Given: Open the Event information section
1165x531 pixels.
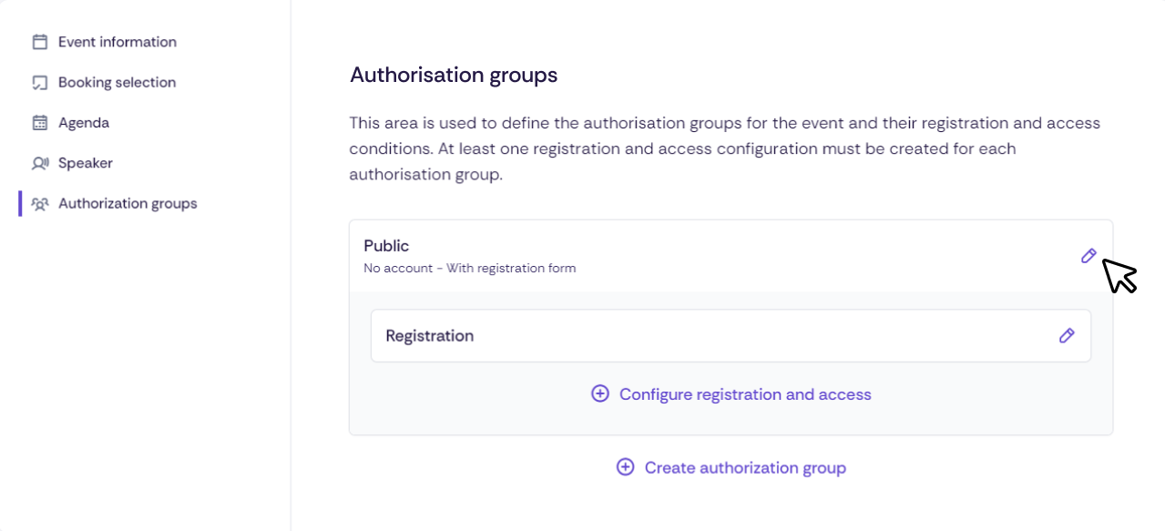Looking at the screenshot, I should pos(117,41).
